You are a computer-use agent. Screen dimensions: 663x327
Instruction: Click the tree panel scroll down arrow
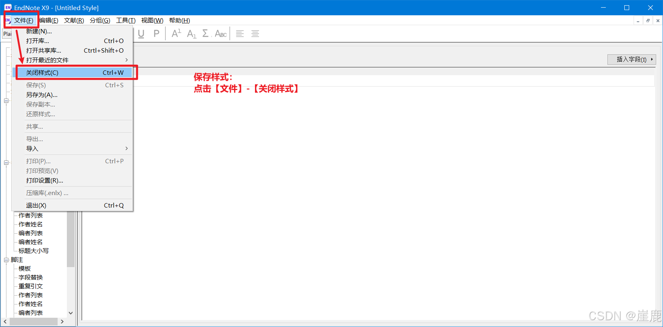[x=70, y=313]
